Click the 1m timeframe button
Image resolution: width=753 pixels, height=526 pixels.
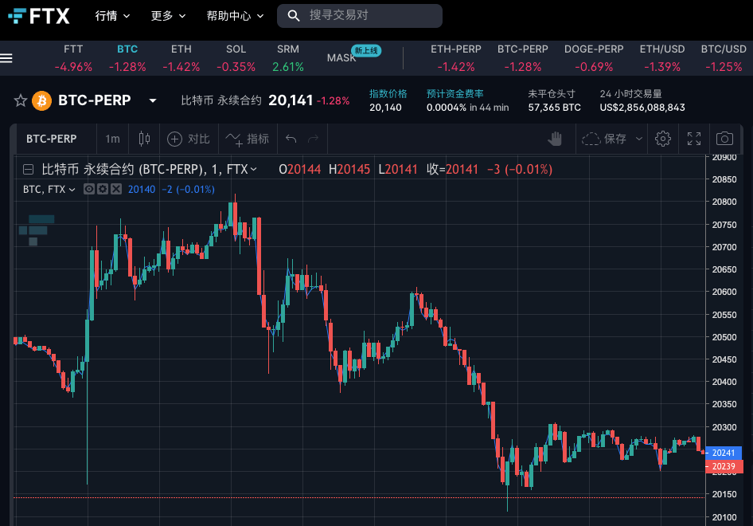pyautogui.click(x=112, y=139)
